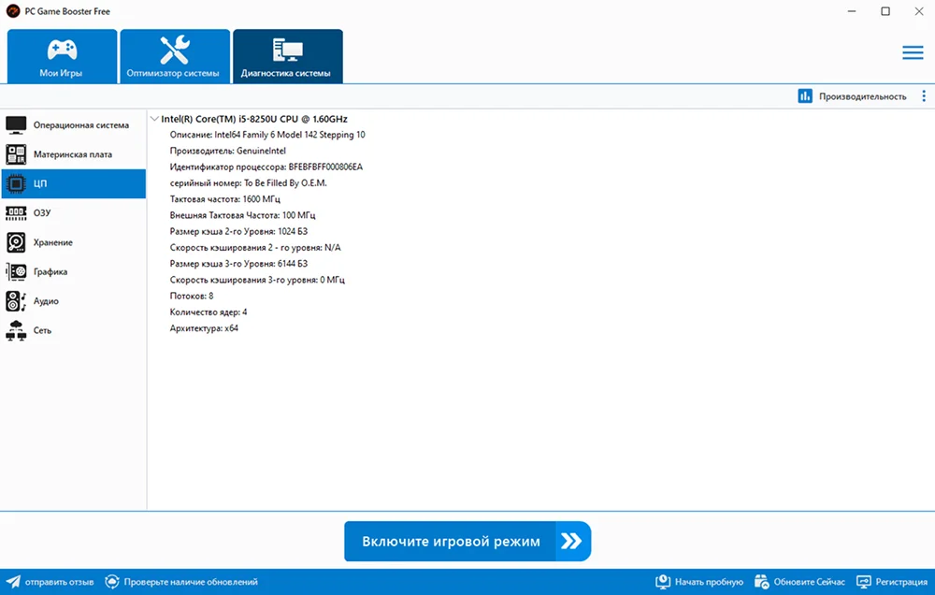Open the Мои Игры tab
Viewport: 935px width, 595px height.
coord(63,56)
